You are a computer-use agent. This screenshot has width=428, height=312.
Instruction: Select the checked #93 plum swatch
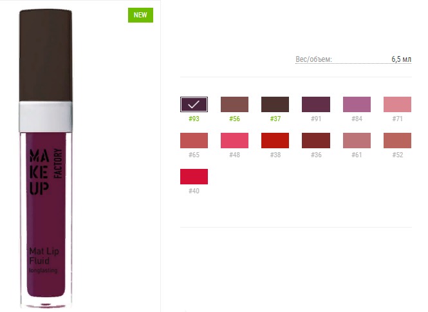pos(194,104)
